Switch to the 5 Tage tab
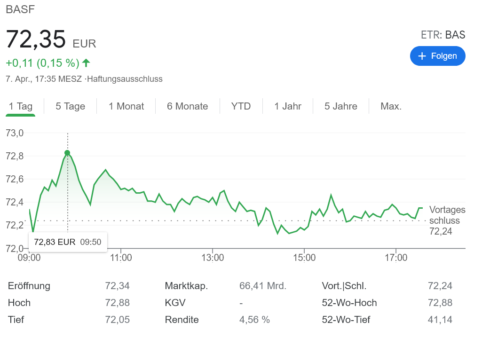Screen dimensions: 482x338 pos(71,106)
